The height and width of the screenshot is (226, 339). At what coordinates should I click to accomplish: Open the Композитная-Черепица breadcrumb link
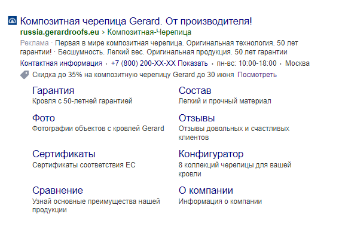tap(149, 32)
